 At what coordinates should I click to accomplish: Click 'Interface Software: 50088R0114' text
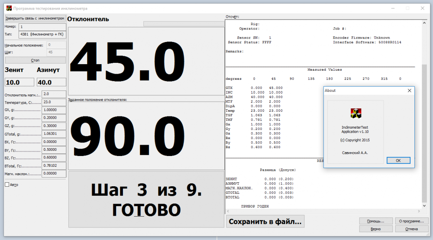367,42
